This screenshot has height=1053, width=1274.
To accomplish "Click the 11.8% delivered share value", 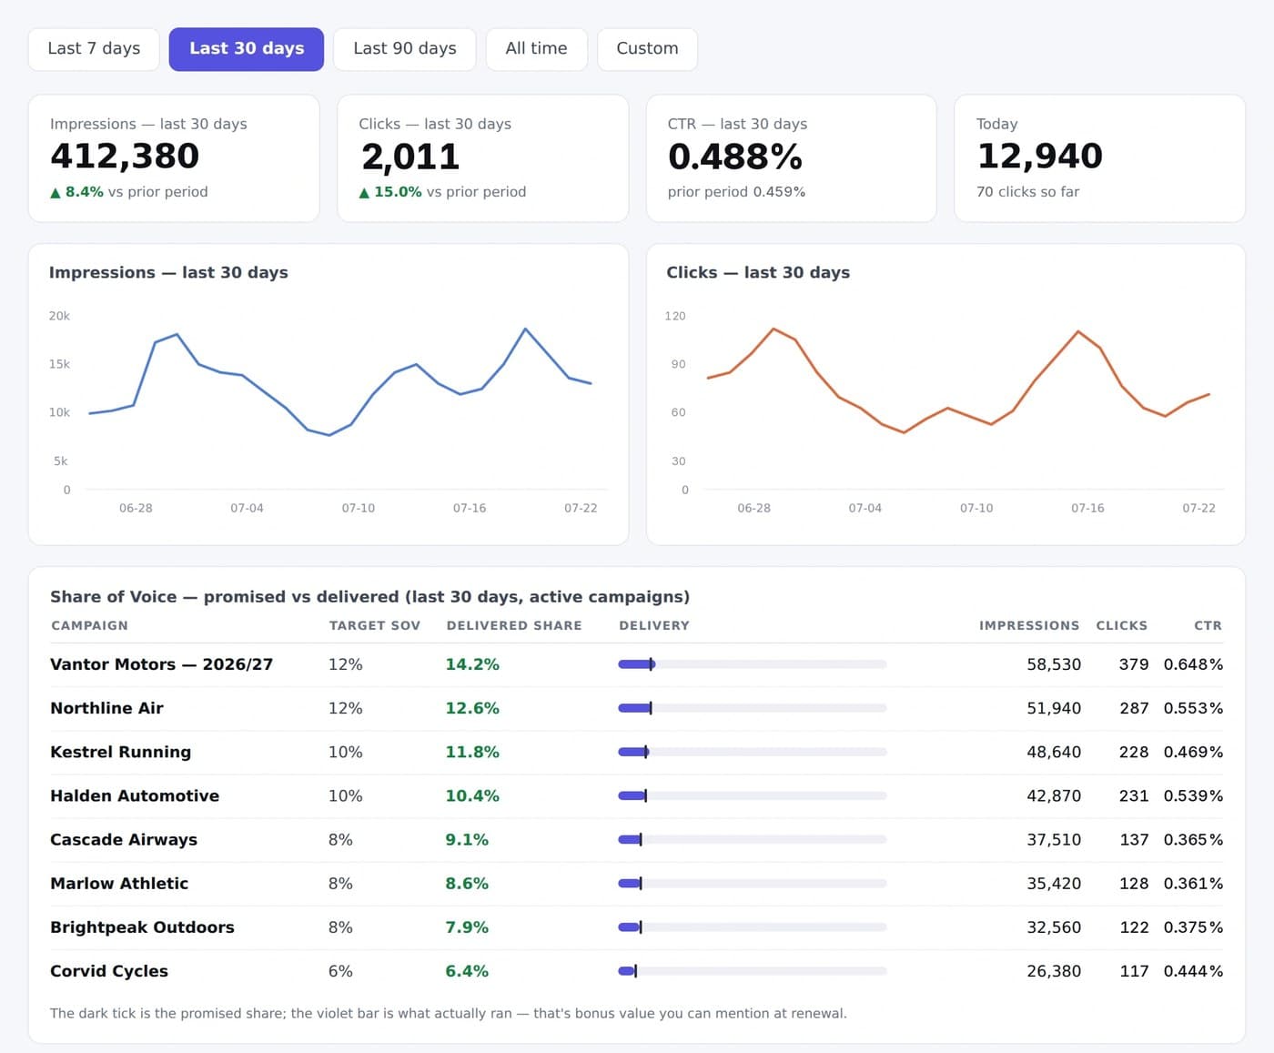I will pos(472,752).
